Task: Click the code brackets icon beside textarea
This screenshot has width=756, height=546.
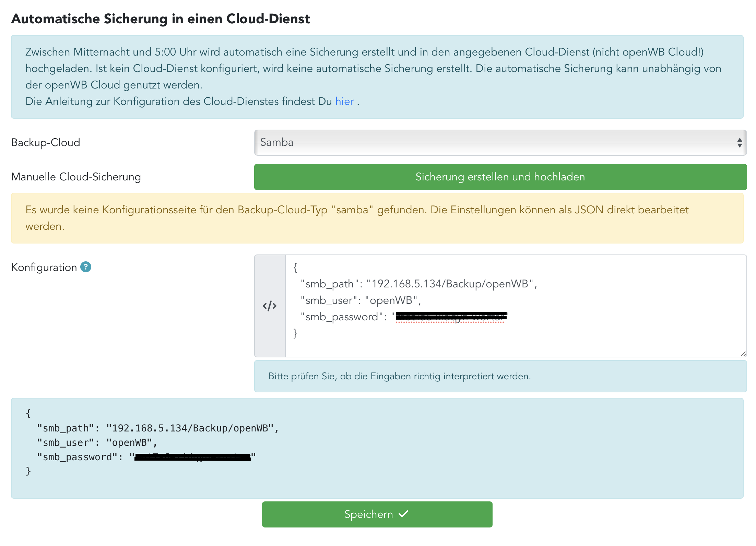Action: click(x=270, y=306)
